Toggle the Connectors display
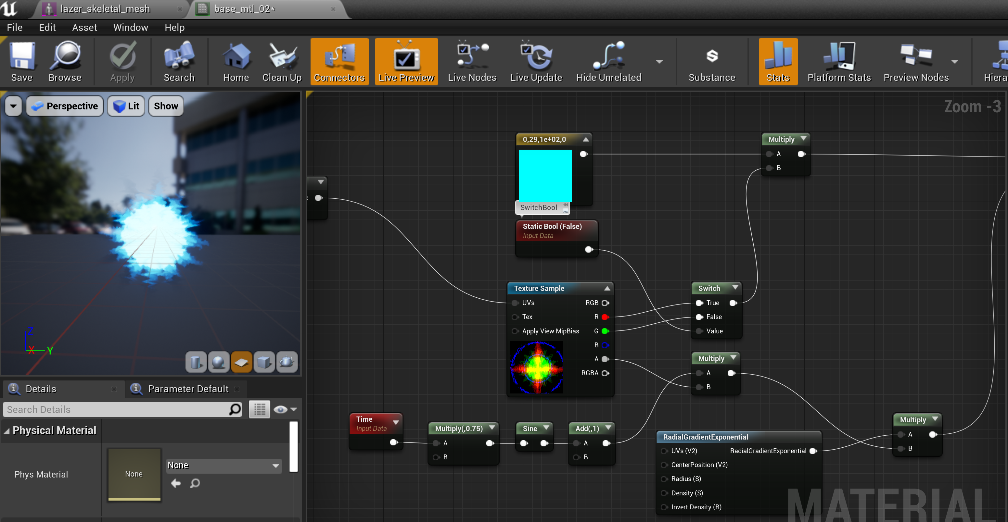The width and height of the screenshot is (1008, 522). tap(339, 61)
